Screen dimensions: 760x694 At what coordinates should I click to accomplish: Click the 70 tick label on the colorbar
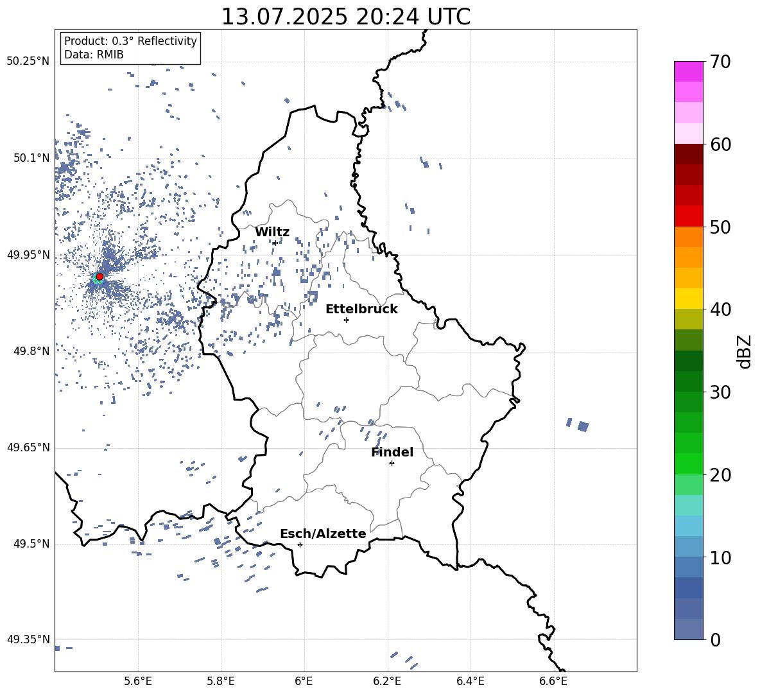pos(720,62)
